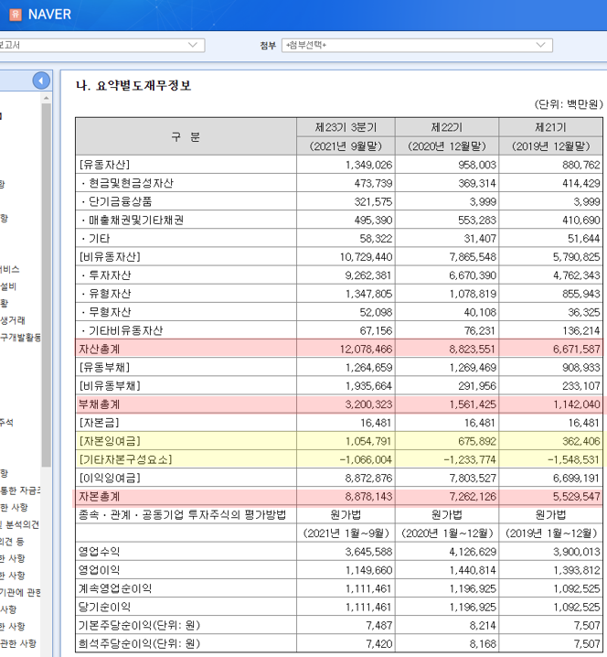607x657 pixels.
Task: Open the sidebar item 분석의견
Action: [x=19, y=524]
